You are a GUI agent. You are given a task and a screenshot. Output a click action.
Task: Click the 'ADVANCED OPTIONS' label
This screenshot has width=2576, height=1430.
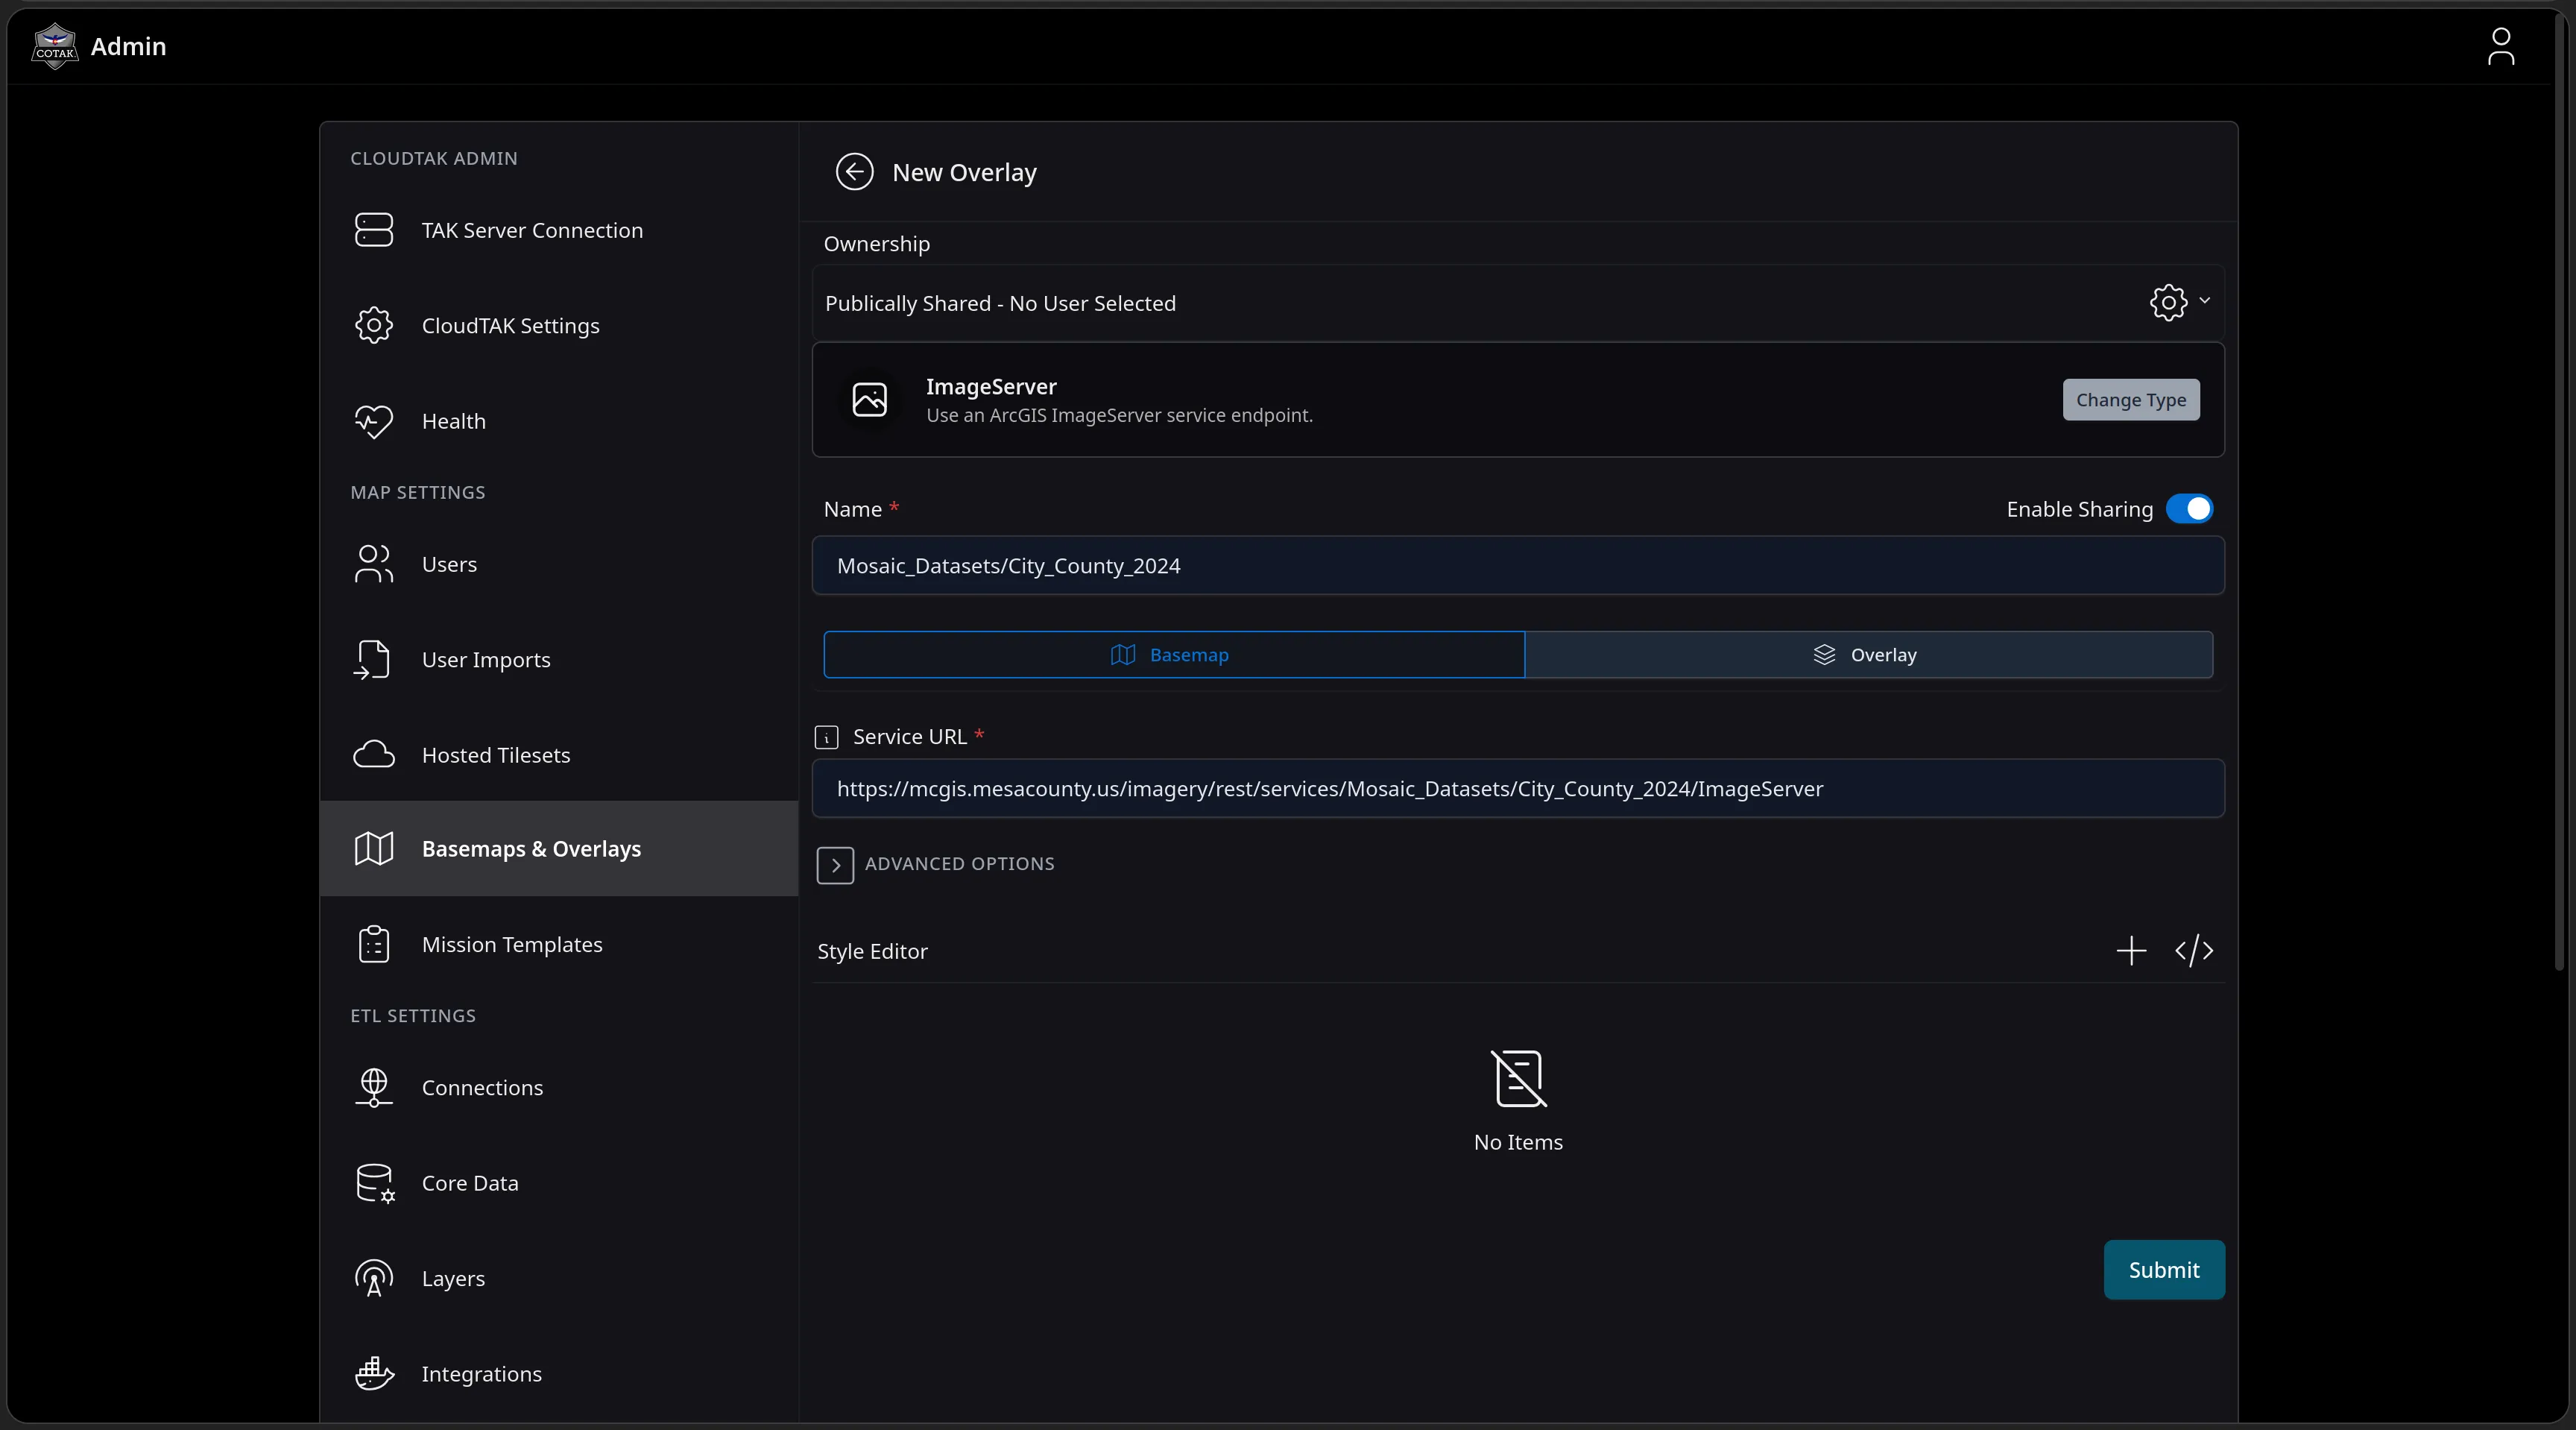(959, 864)
